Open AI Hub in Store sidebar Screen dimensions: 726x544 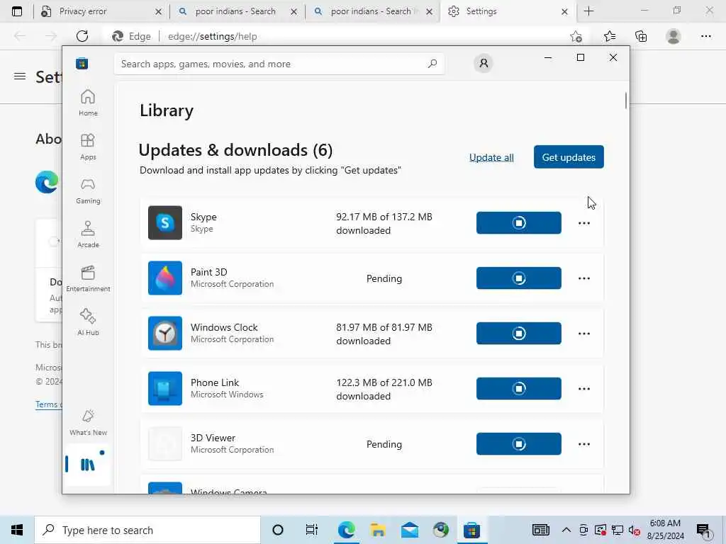coord(88,322)
